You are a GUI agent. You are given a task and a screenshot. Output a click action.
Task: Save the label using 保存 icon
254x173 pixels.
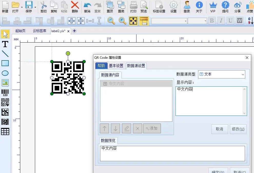coord(29,7)
